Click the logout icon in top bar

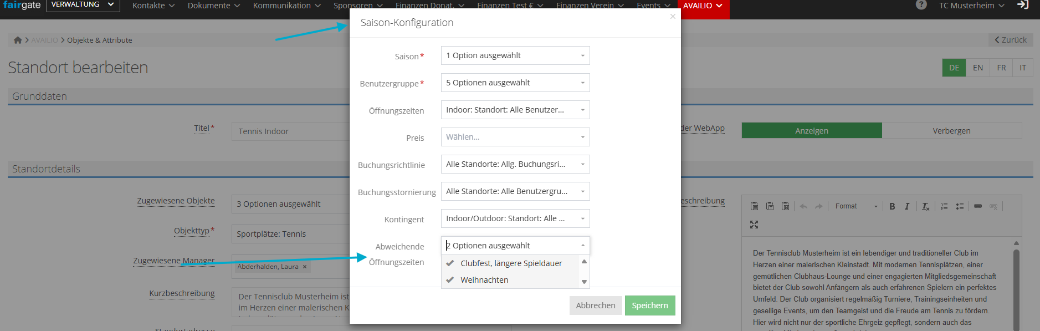tap(1023, 5)
